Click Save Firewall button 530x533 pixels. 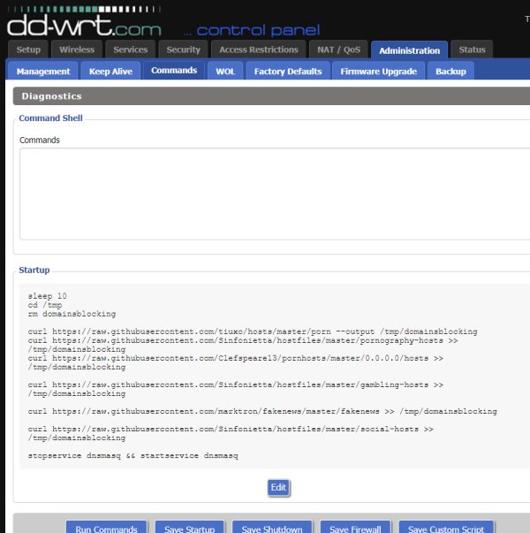pyautogui.click(x=355, y=528)
